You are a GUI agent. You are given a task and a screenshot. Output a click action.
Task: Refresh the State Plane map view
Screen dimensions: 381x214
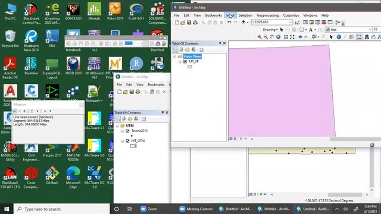(x=241, y=139)
